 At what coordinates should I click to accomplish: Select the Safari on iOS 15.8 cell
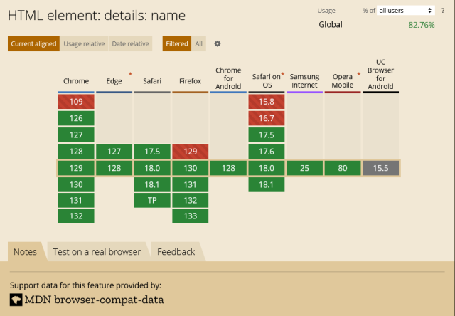267,102
